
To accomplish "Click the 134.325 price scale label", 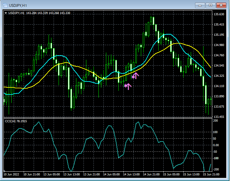I will click(x=219, y=76).
